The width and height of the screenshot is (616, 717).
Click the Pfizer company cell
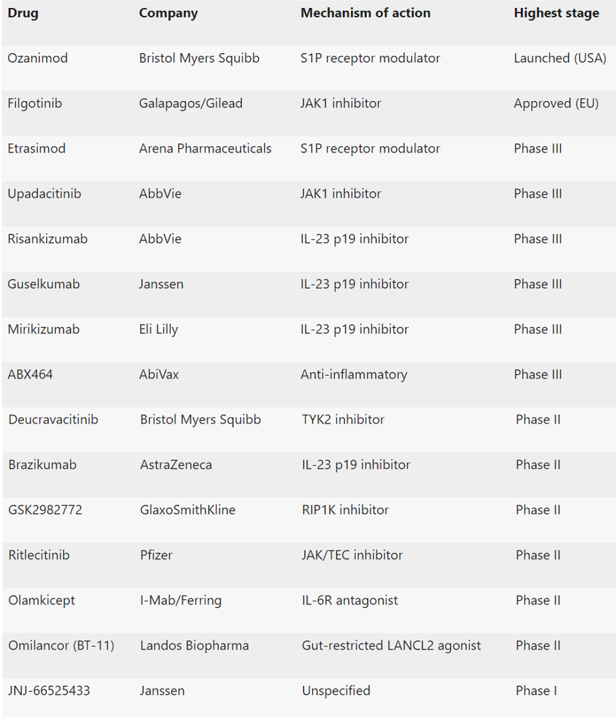pyautogui.click(x=156, y=555)
